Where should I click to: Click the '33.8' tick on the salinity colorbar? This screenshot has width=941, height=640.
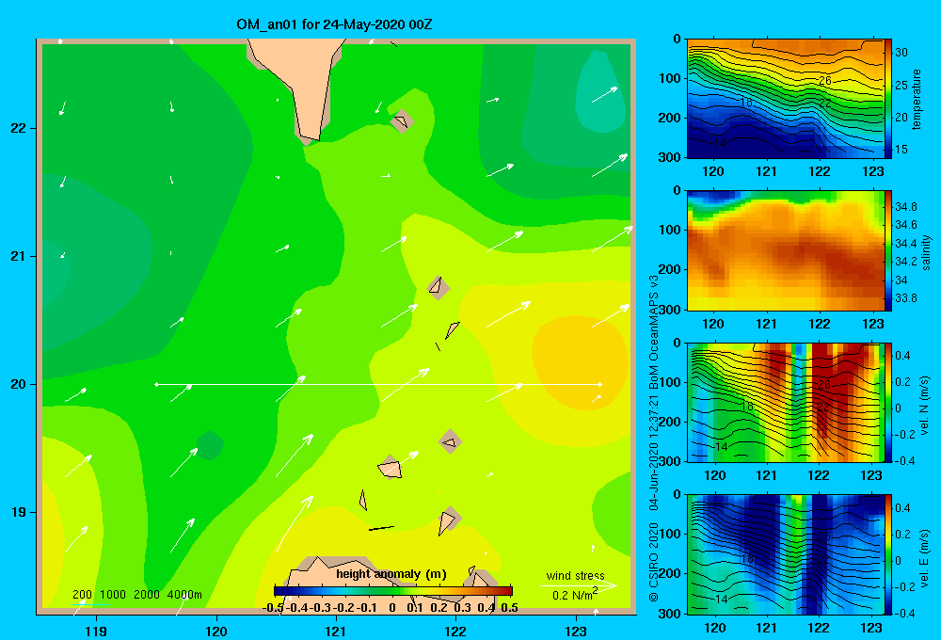point(905,297)
